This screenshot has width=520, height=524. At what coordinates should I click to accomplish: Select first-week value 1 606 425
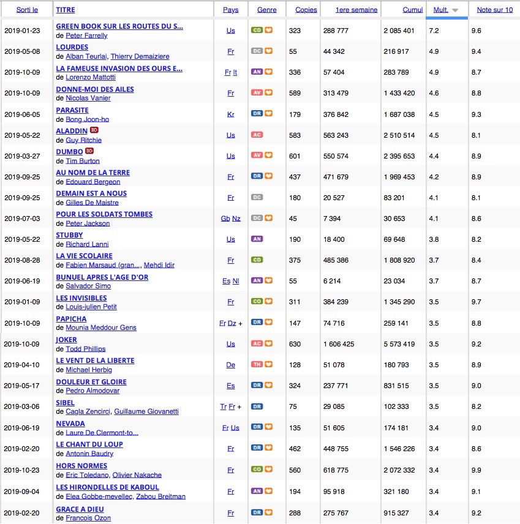(x=339, y=344)
